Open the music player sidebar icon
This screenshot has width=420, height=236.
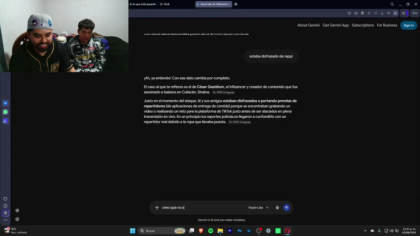point(5,121)
